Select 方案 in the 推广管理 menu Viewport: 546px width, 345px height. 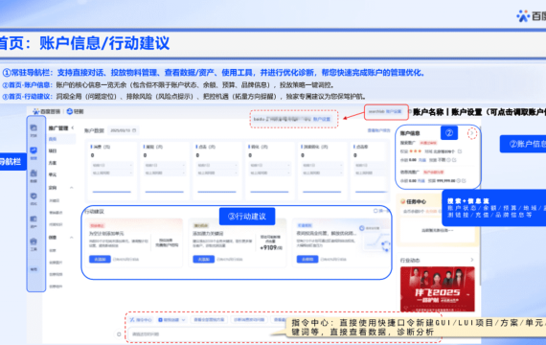(x=53, y=163)
